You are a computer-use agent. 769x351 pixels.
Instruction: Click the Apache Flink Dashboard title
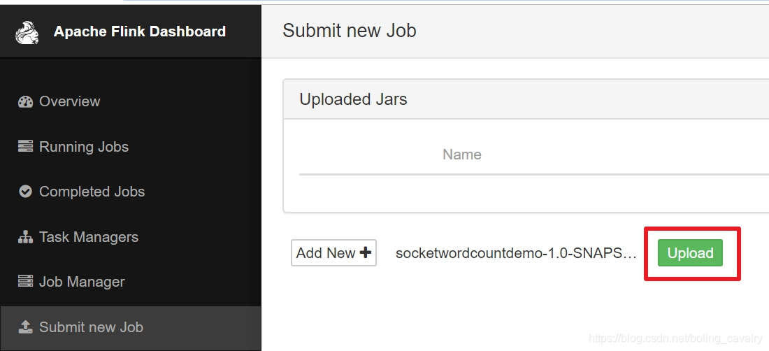139,32
